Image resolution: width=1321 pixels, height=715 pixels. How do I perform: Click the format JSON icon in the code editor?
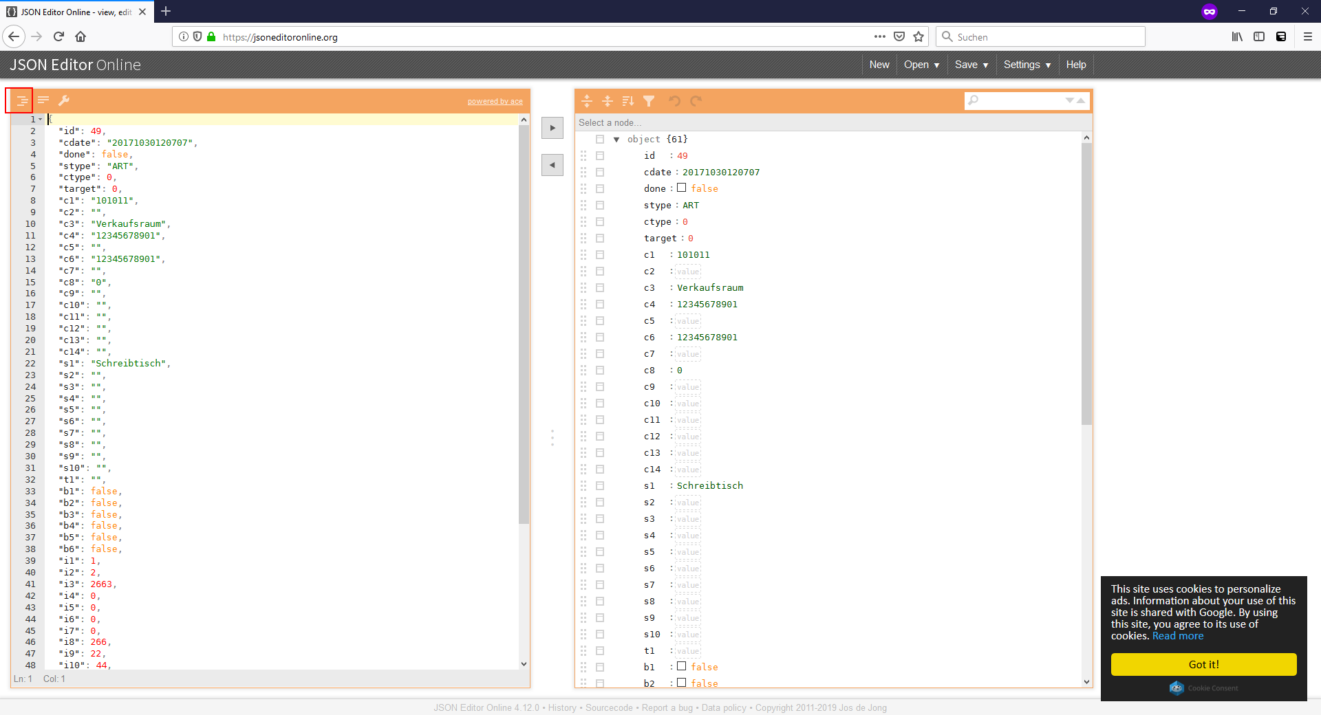tap(21, 101)
